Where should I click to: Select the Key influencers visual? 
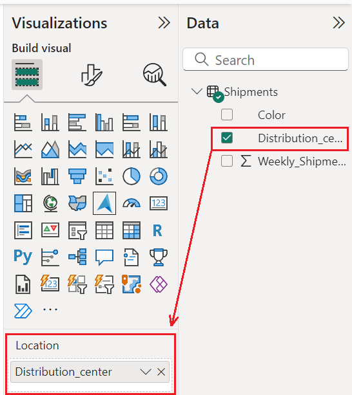50,257
